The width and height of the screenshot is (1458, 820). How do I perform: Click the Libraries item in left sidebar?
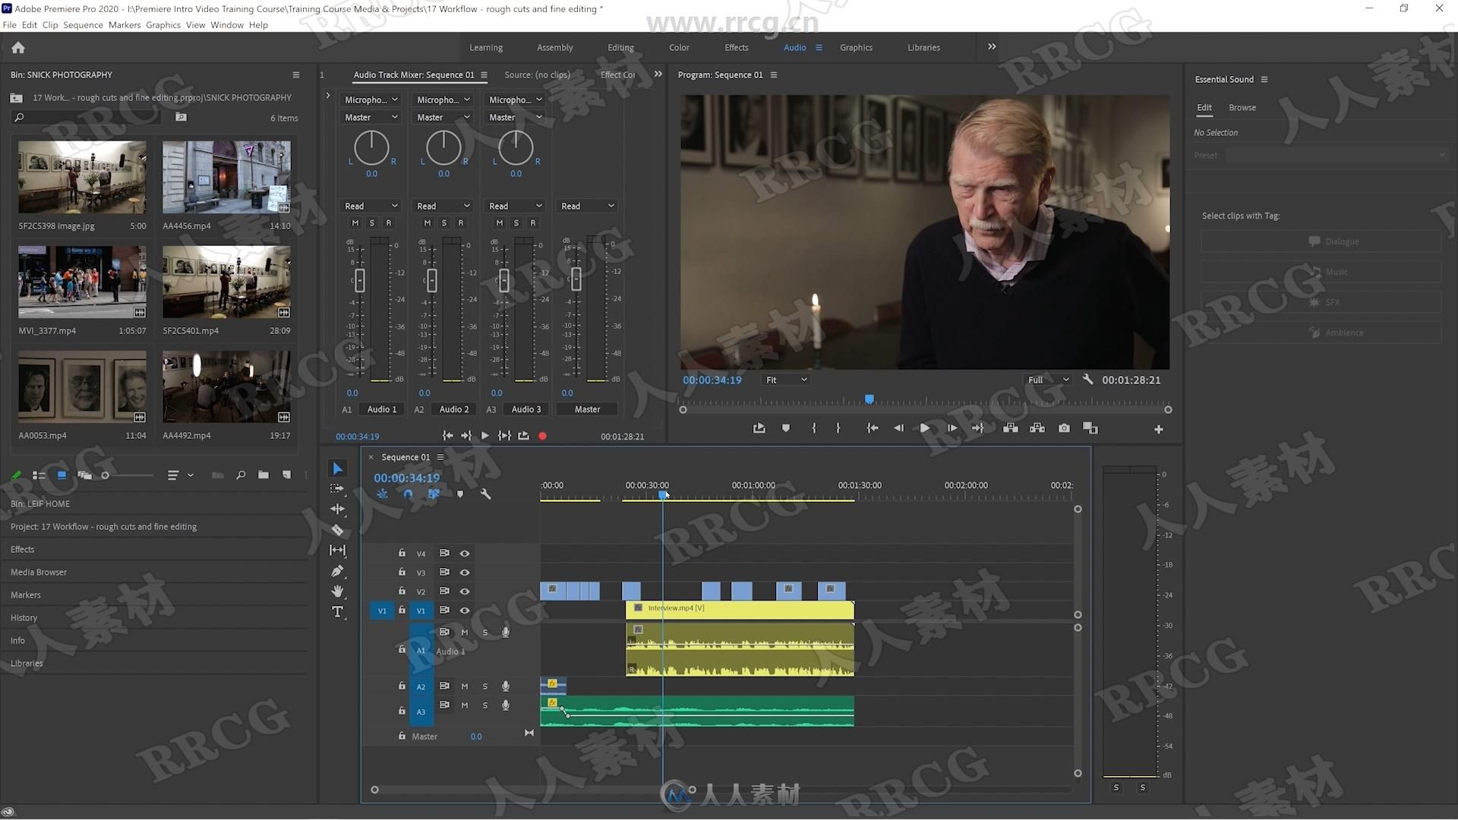point(26,663)
